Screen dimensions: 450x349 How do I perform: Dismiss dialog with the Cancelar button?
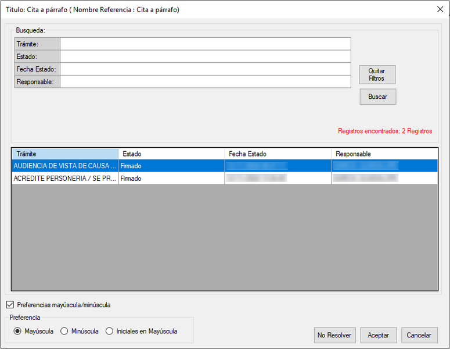click(x=419, y=335)
